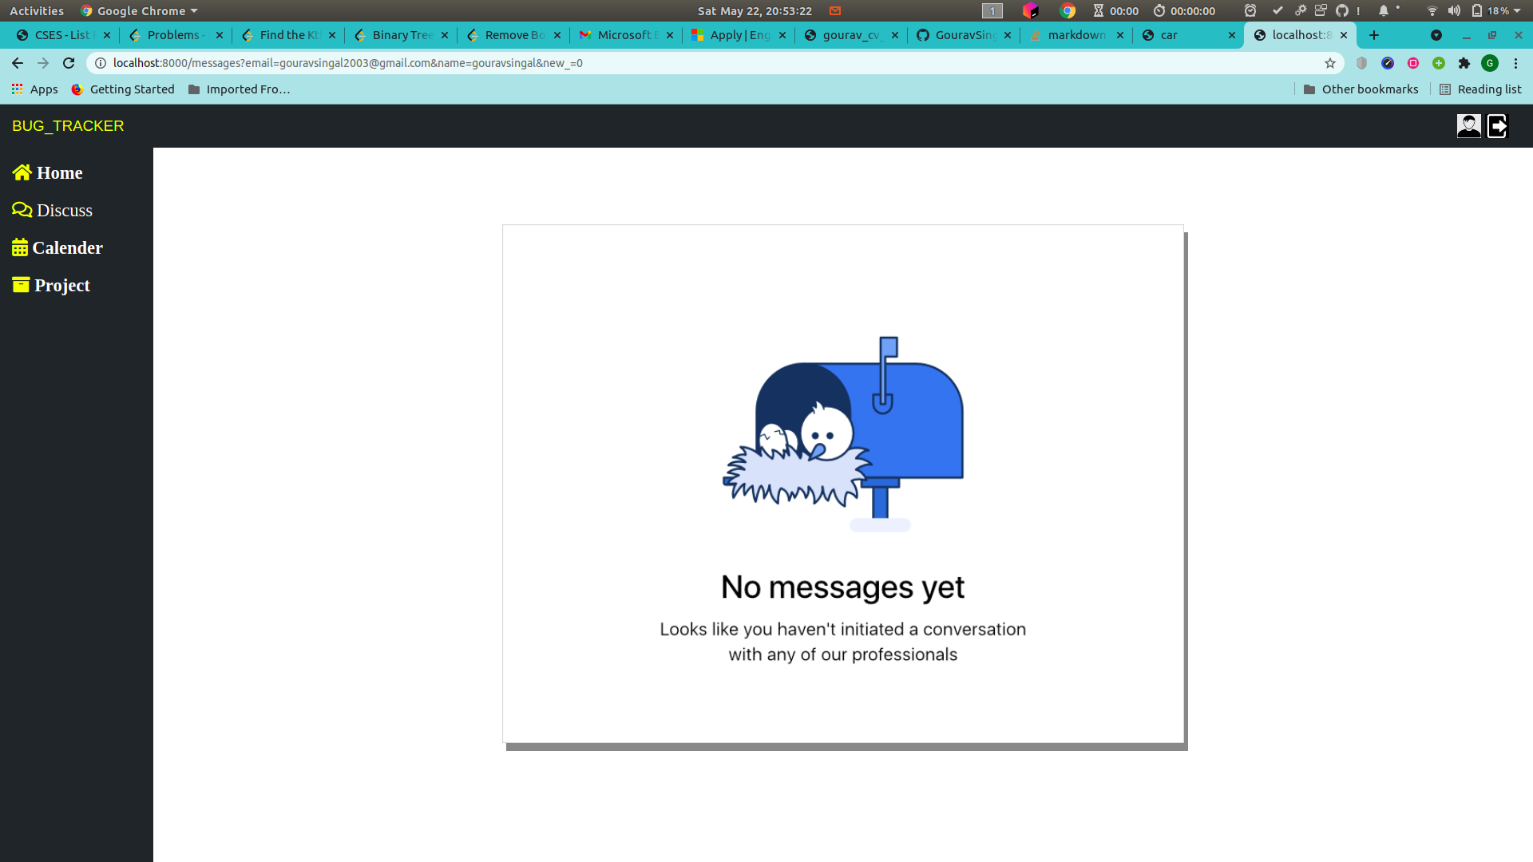Click the Project briefcase icon
Screen dimensions: 1533x862
click(x=21, y=283)
